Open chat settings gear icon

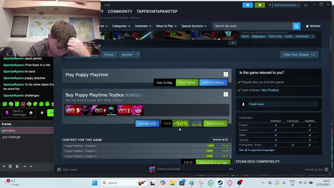42,113
